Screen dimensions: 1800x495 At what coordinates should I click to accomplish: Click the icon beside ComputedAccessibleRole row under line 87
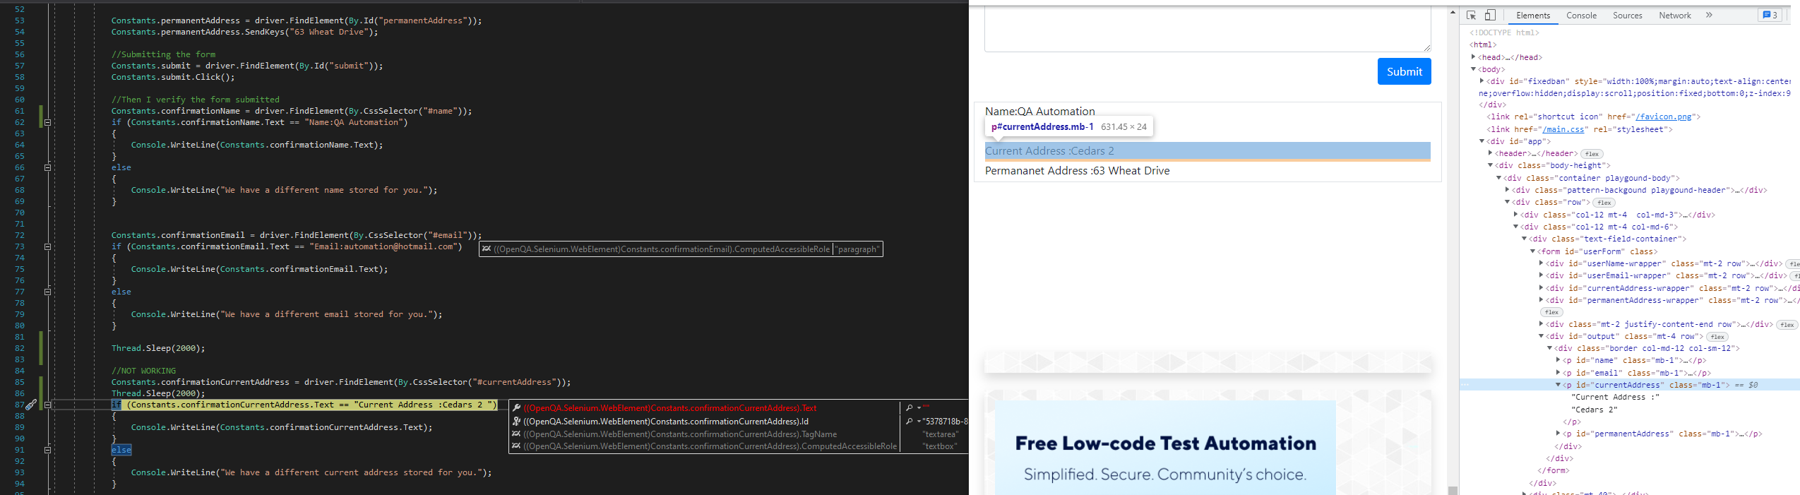click(516, 446)
